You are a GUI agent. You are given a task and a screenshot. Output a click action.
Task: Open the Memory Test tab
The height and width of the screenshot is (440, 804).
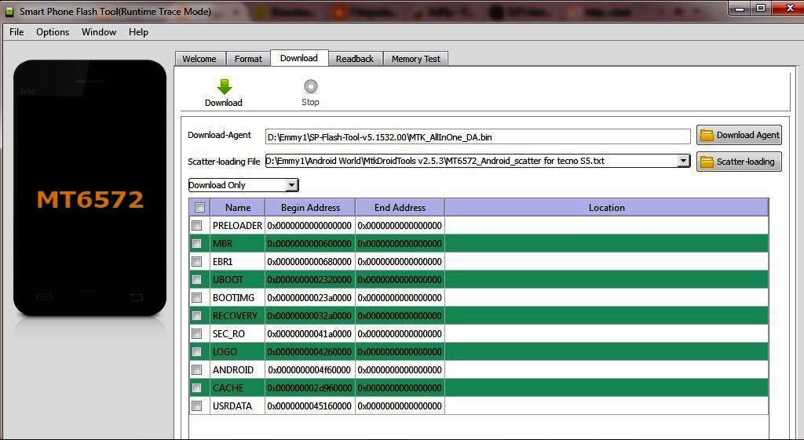pyautogui.click(x=415, y=59)
